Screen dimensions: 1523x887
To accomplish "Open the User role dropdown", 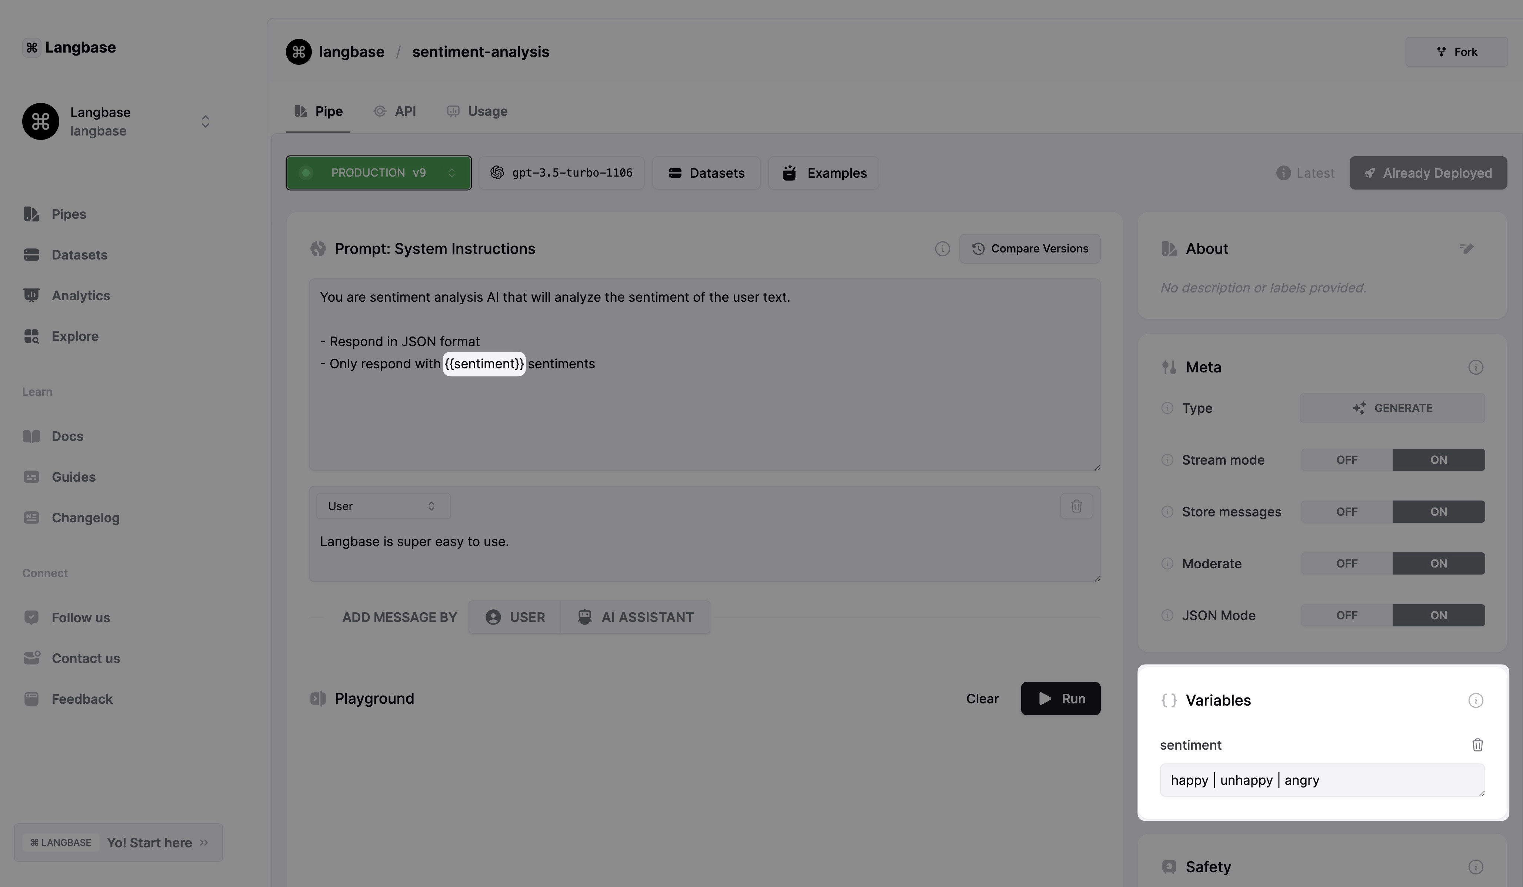I will pyautogui.click(x=383, y=506).
